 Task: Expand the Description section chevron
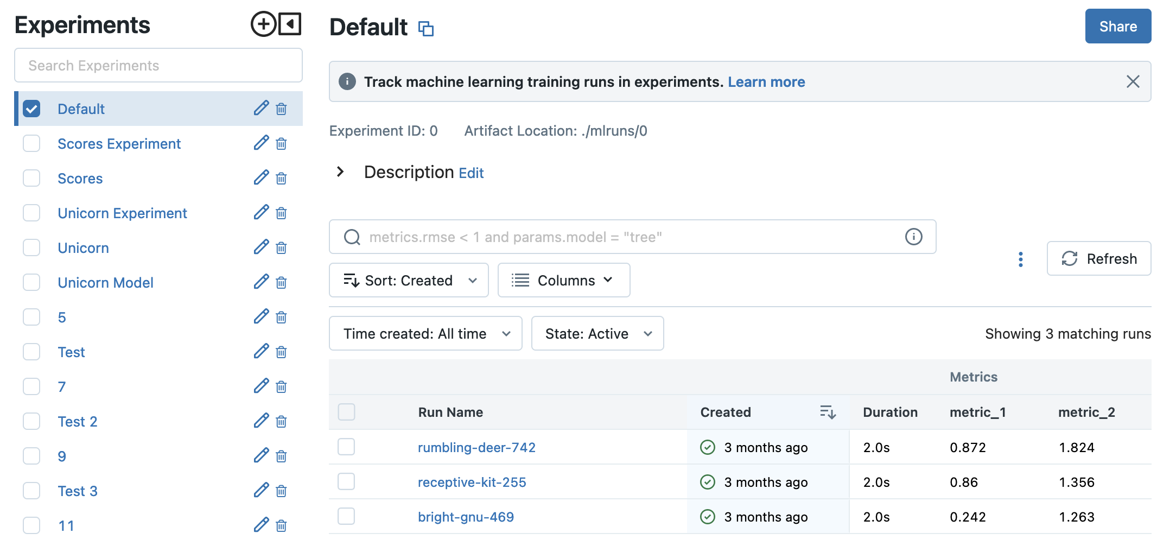pyautogui.click(x=340, y=172)
